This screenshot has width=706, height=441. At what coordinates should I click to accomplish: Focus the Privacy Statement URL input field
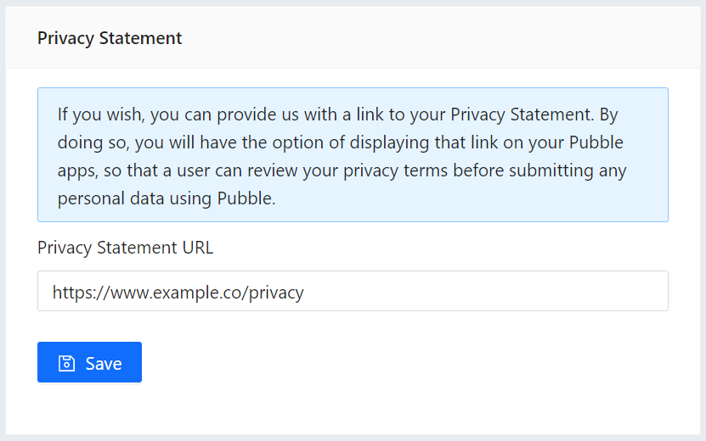pyautogui.click(x=353, y=291)
